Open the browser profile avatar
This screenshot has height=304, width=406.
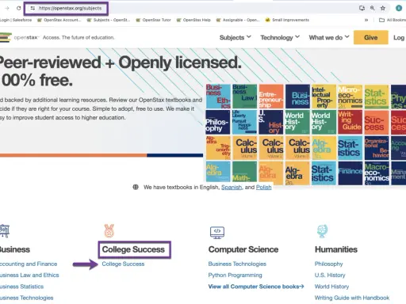tap(399, 8)
